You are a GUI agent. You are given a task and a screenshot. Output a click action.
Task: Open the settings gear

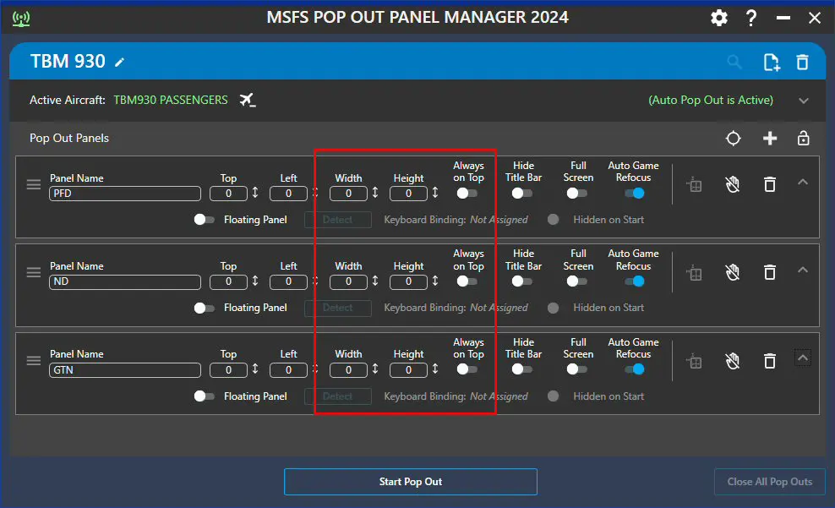tap(719, 18)
